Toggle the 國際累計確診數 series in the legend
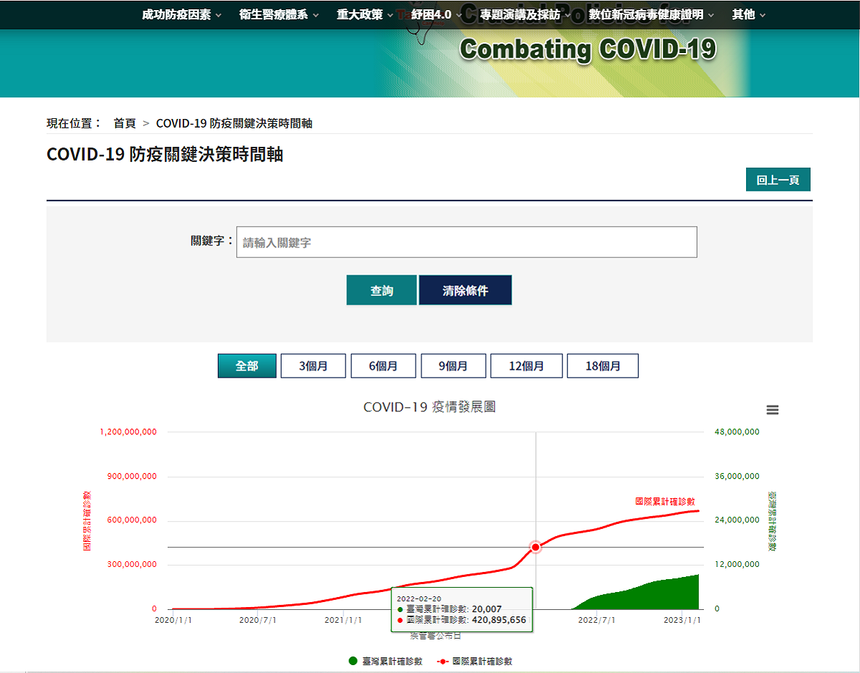 pos(474,662)
